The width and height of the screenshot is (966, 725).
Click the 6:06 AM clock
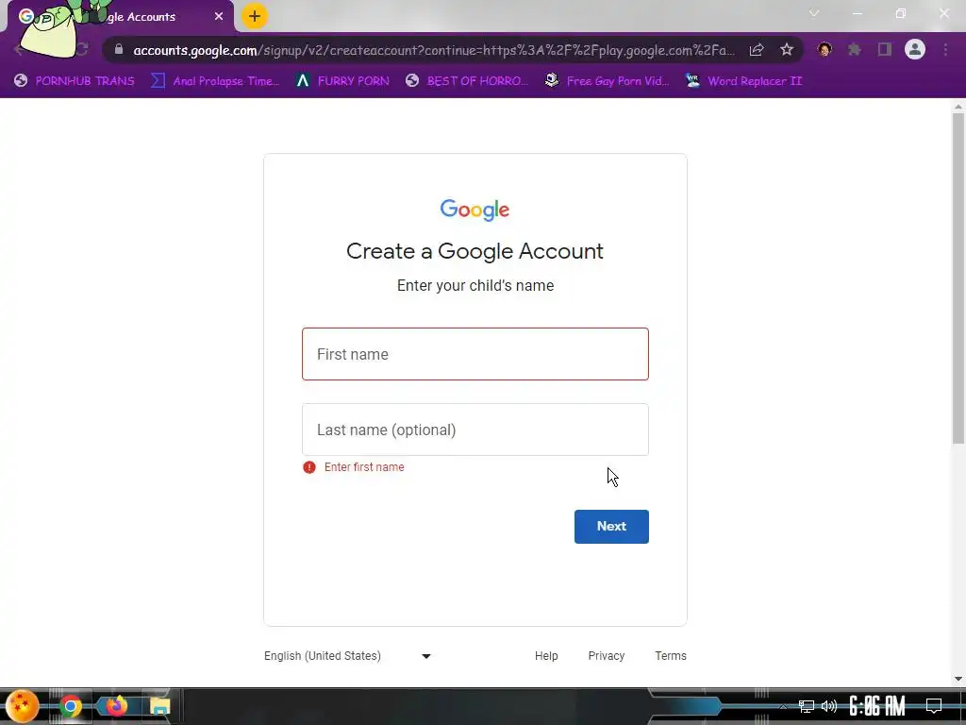876,706
